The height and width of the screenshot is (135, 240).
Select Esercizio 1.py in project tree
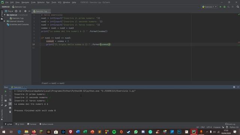tap(16, 18)
